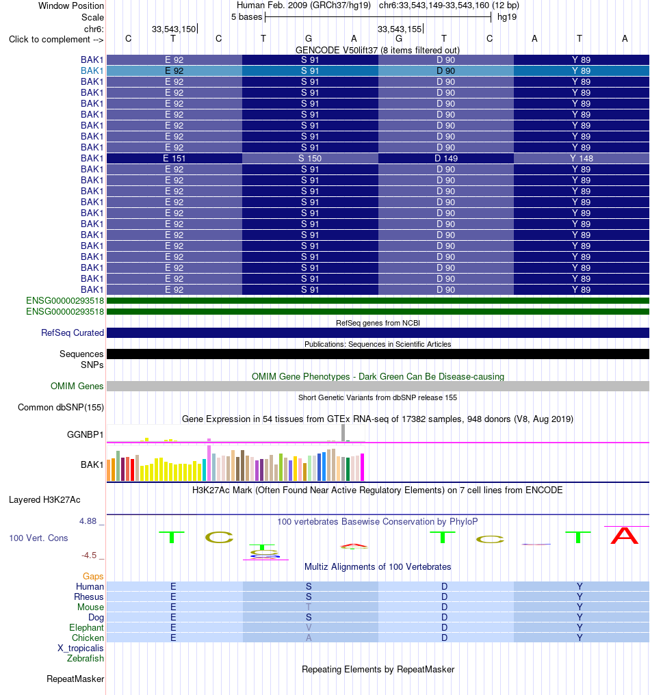The height and width of the screenshot is (695, 650).
Task: Click the GGNBP1 expression bar chart
Action: [235, 433]
